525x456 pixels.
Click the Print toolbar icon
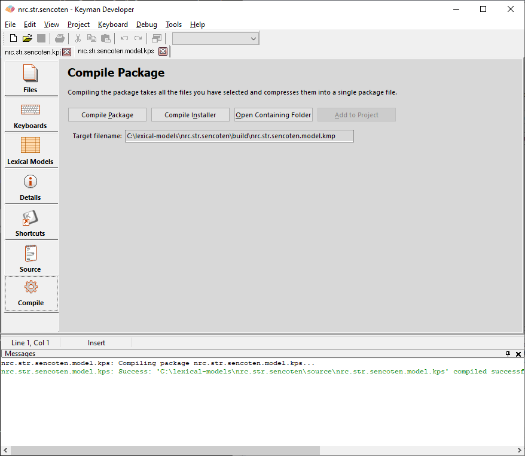pos(60,38)
